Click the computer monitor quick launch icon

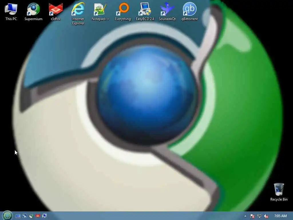(44, 216)
